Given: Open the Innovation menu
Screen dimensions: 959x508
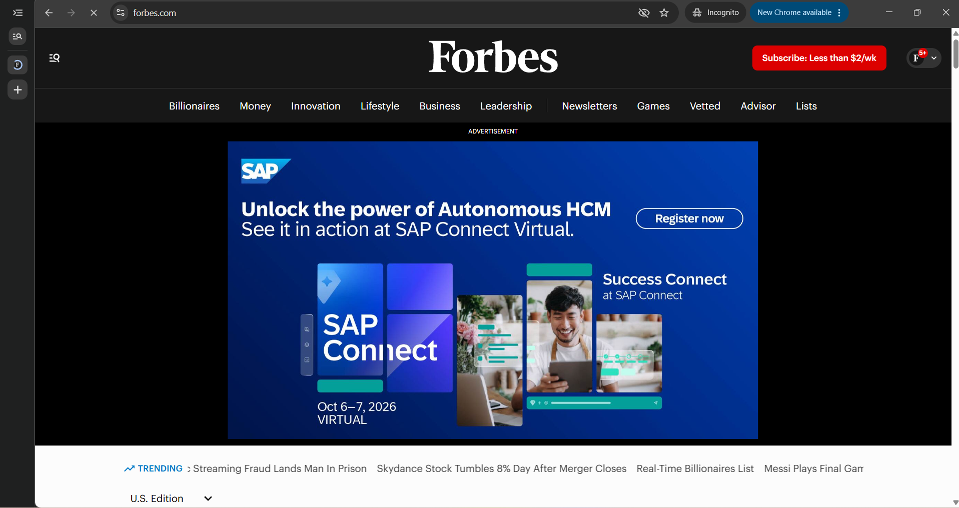Looking at the screenshot, I should pyautogui.click(x=316, y=106).
